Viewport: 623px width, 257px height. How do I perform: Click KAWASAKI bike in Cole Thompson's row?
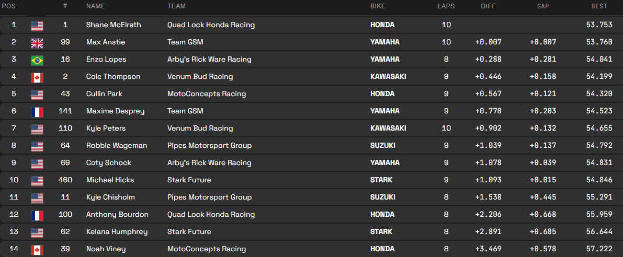click(x=388, y=76)
